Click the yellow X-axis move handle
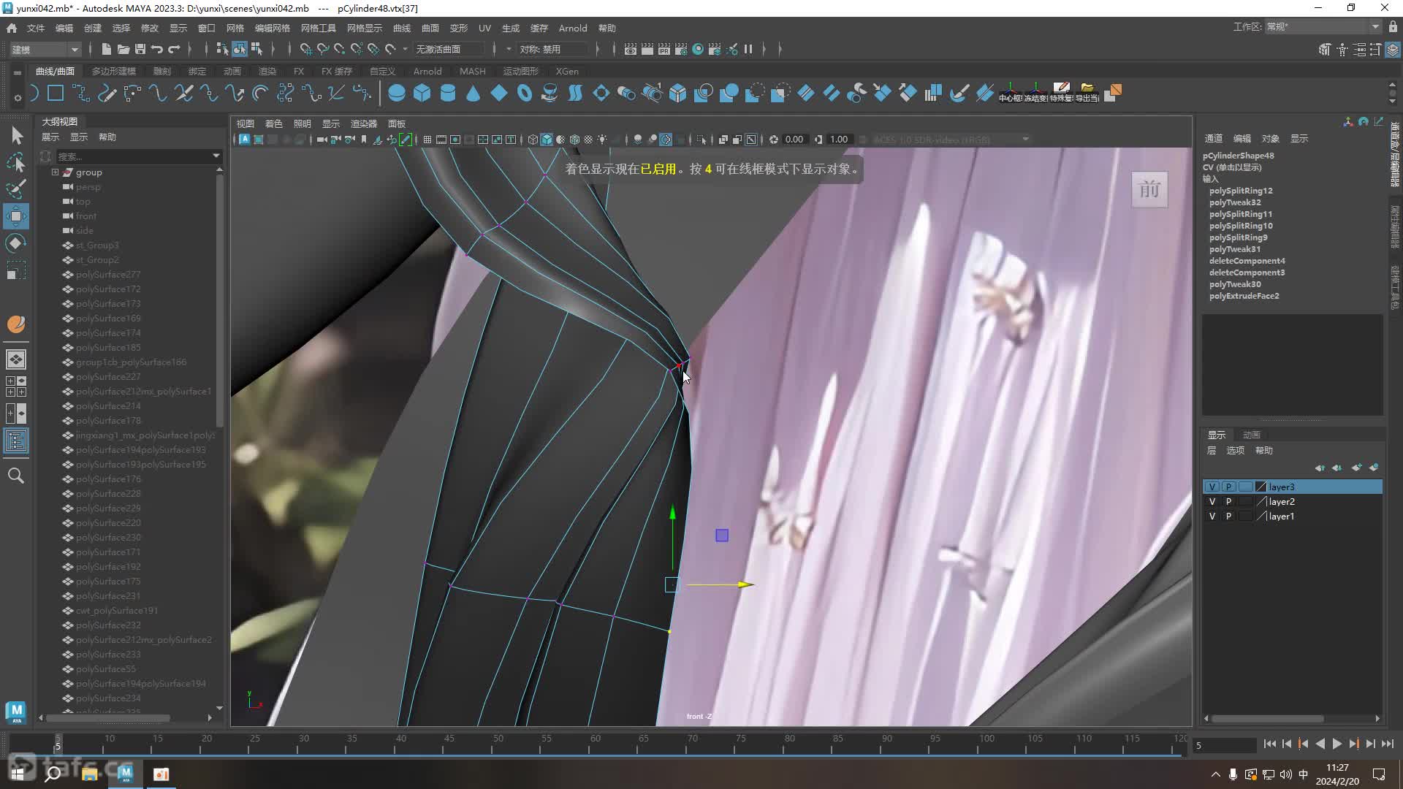Viewport: 1403px width, 789px height. tap(745, 584)
